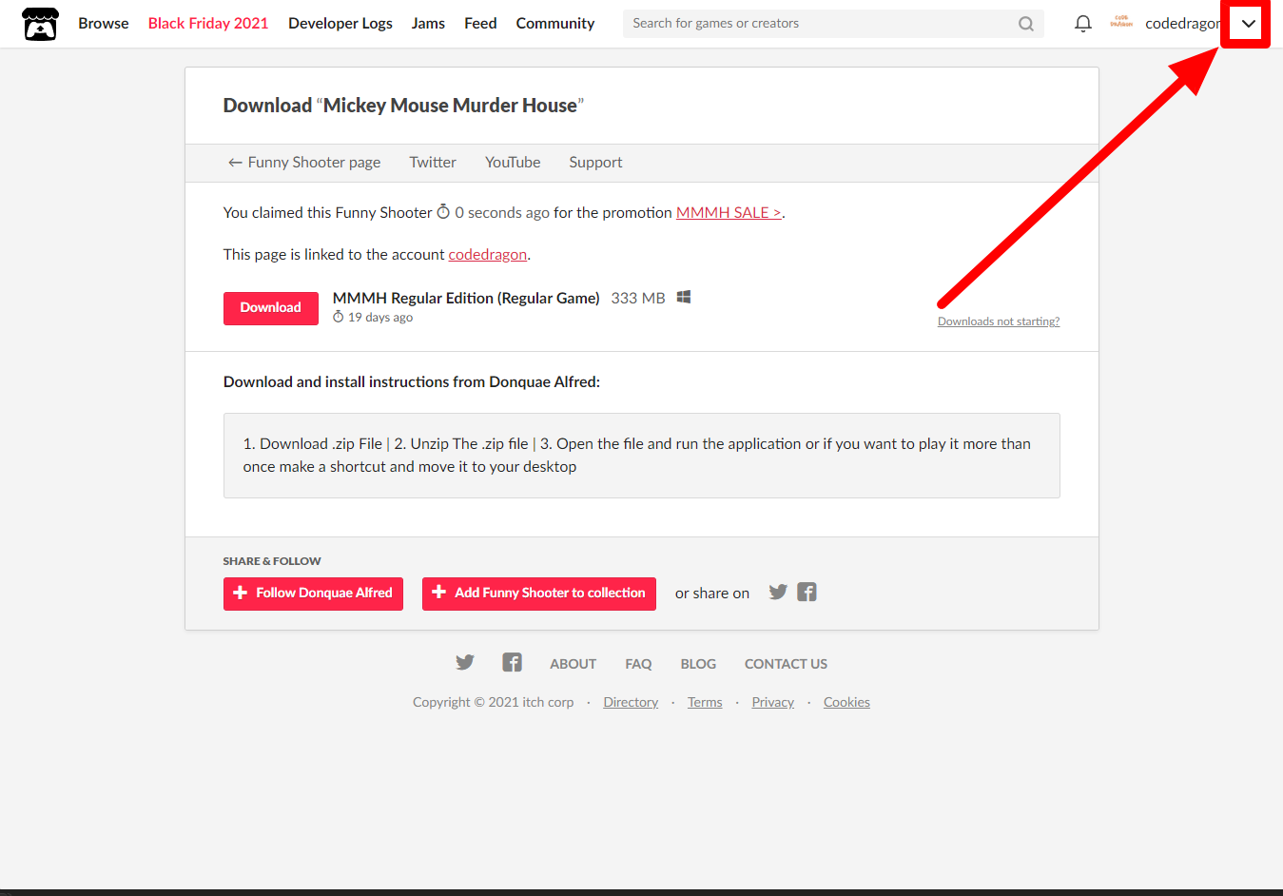Go to Developer Logs

340,24
